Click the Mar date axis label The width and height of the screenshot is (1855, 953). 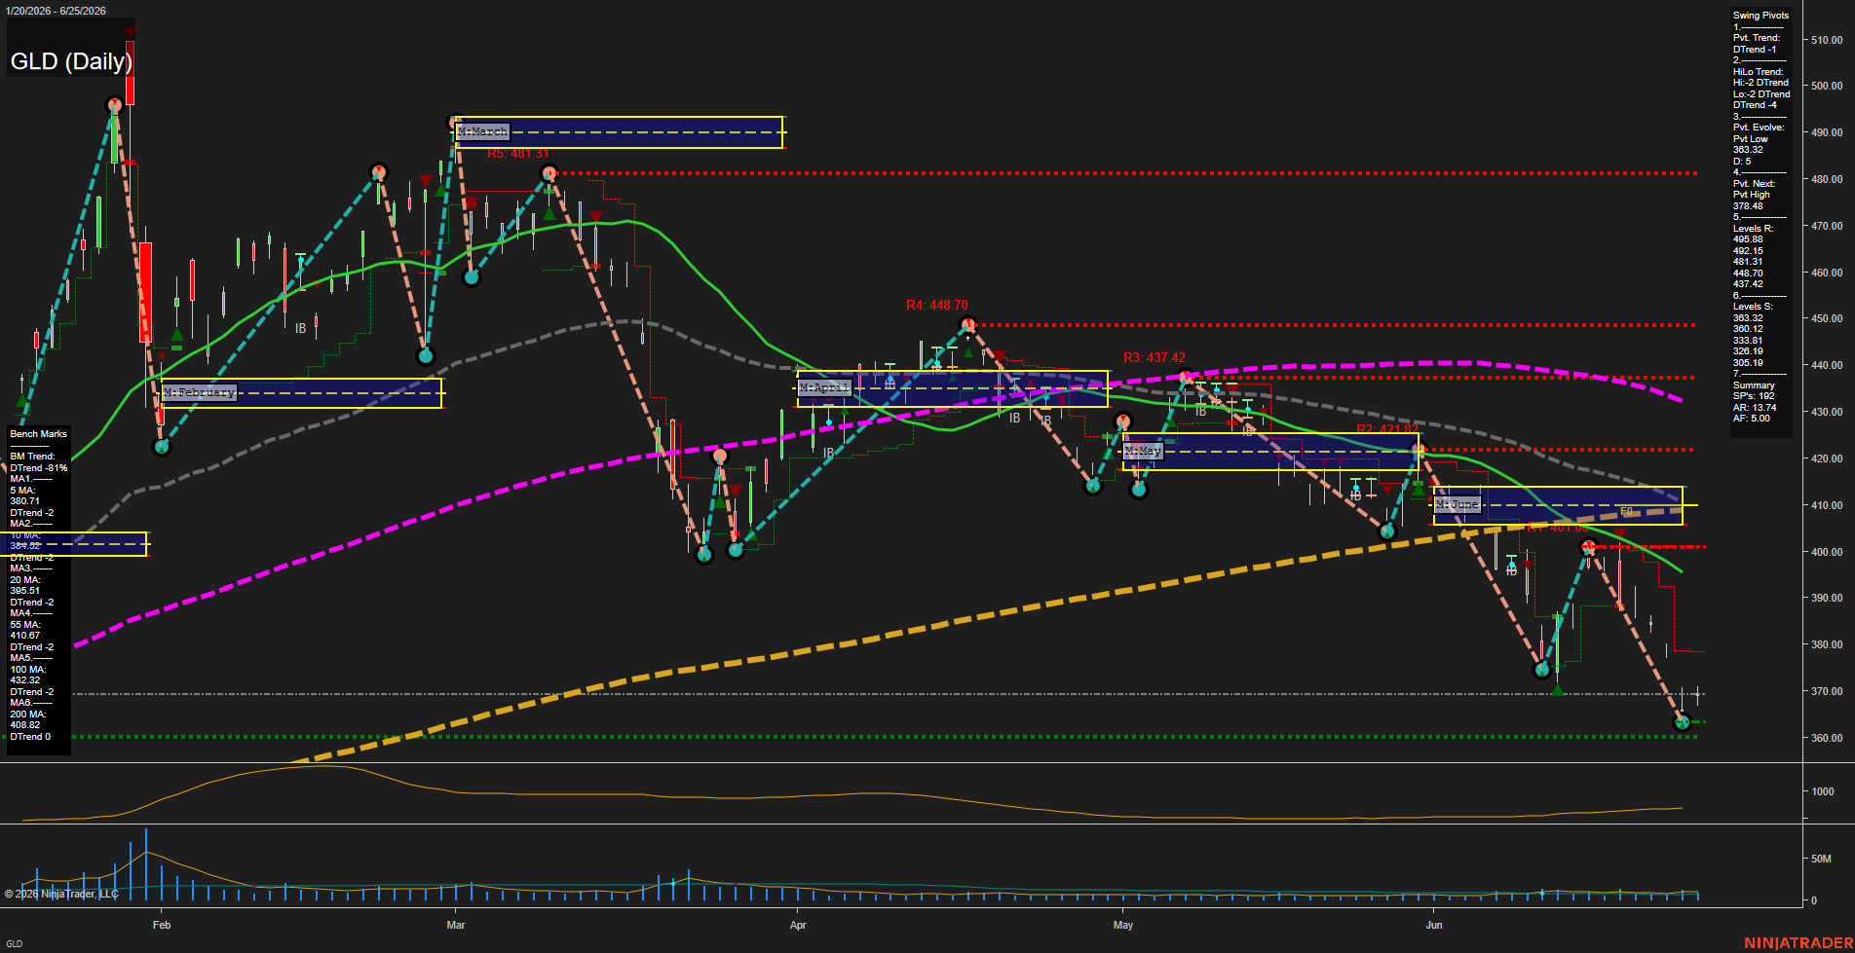tap(456, 925)
